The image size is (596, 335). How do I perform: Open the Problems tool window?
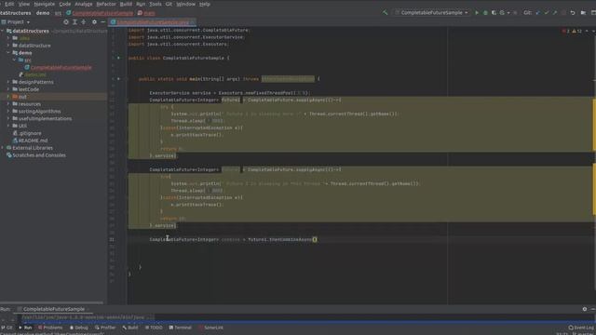point(50,328)
